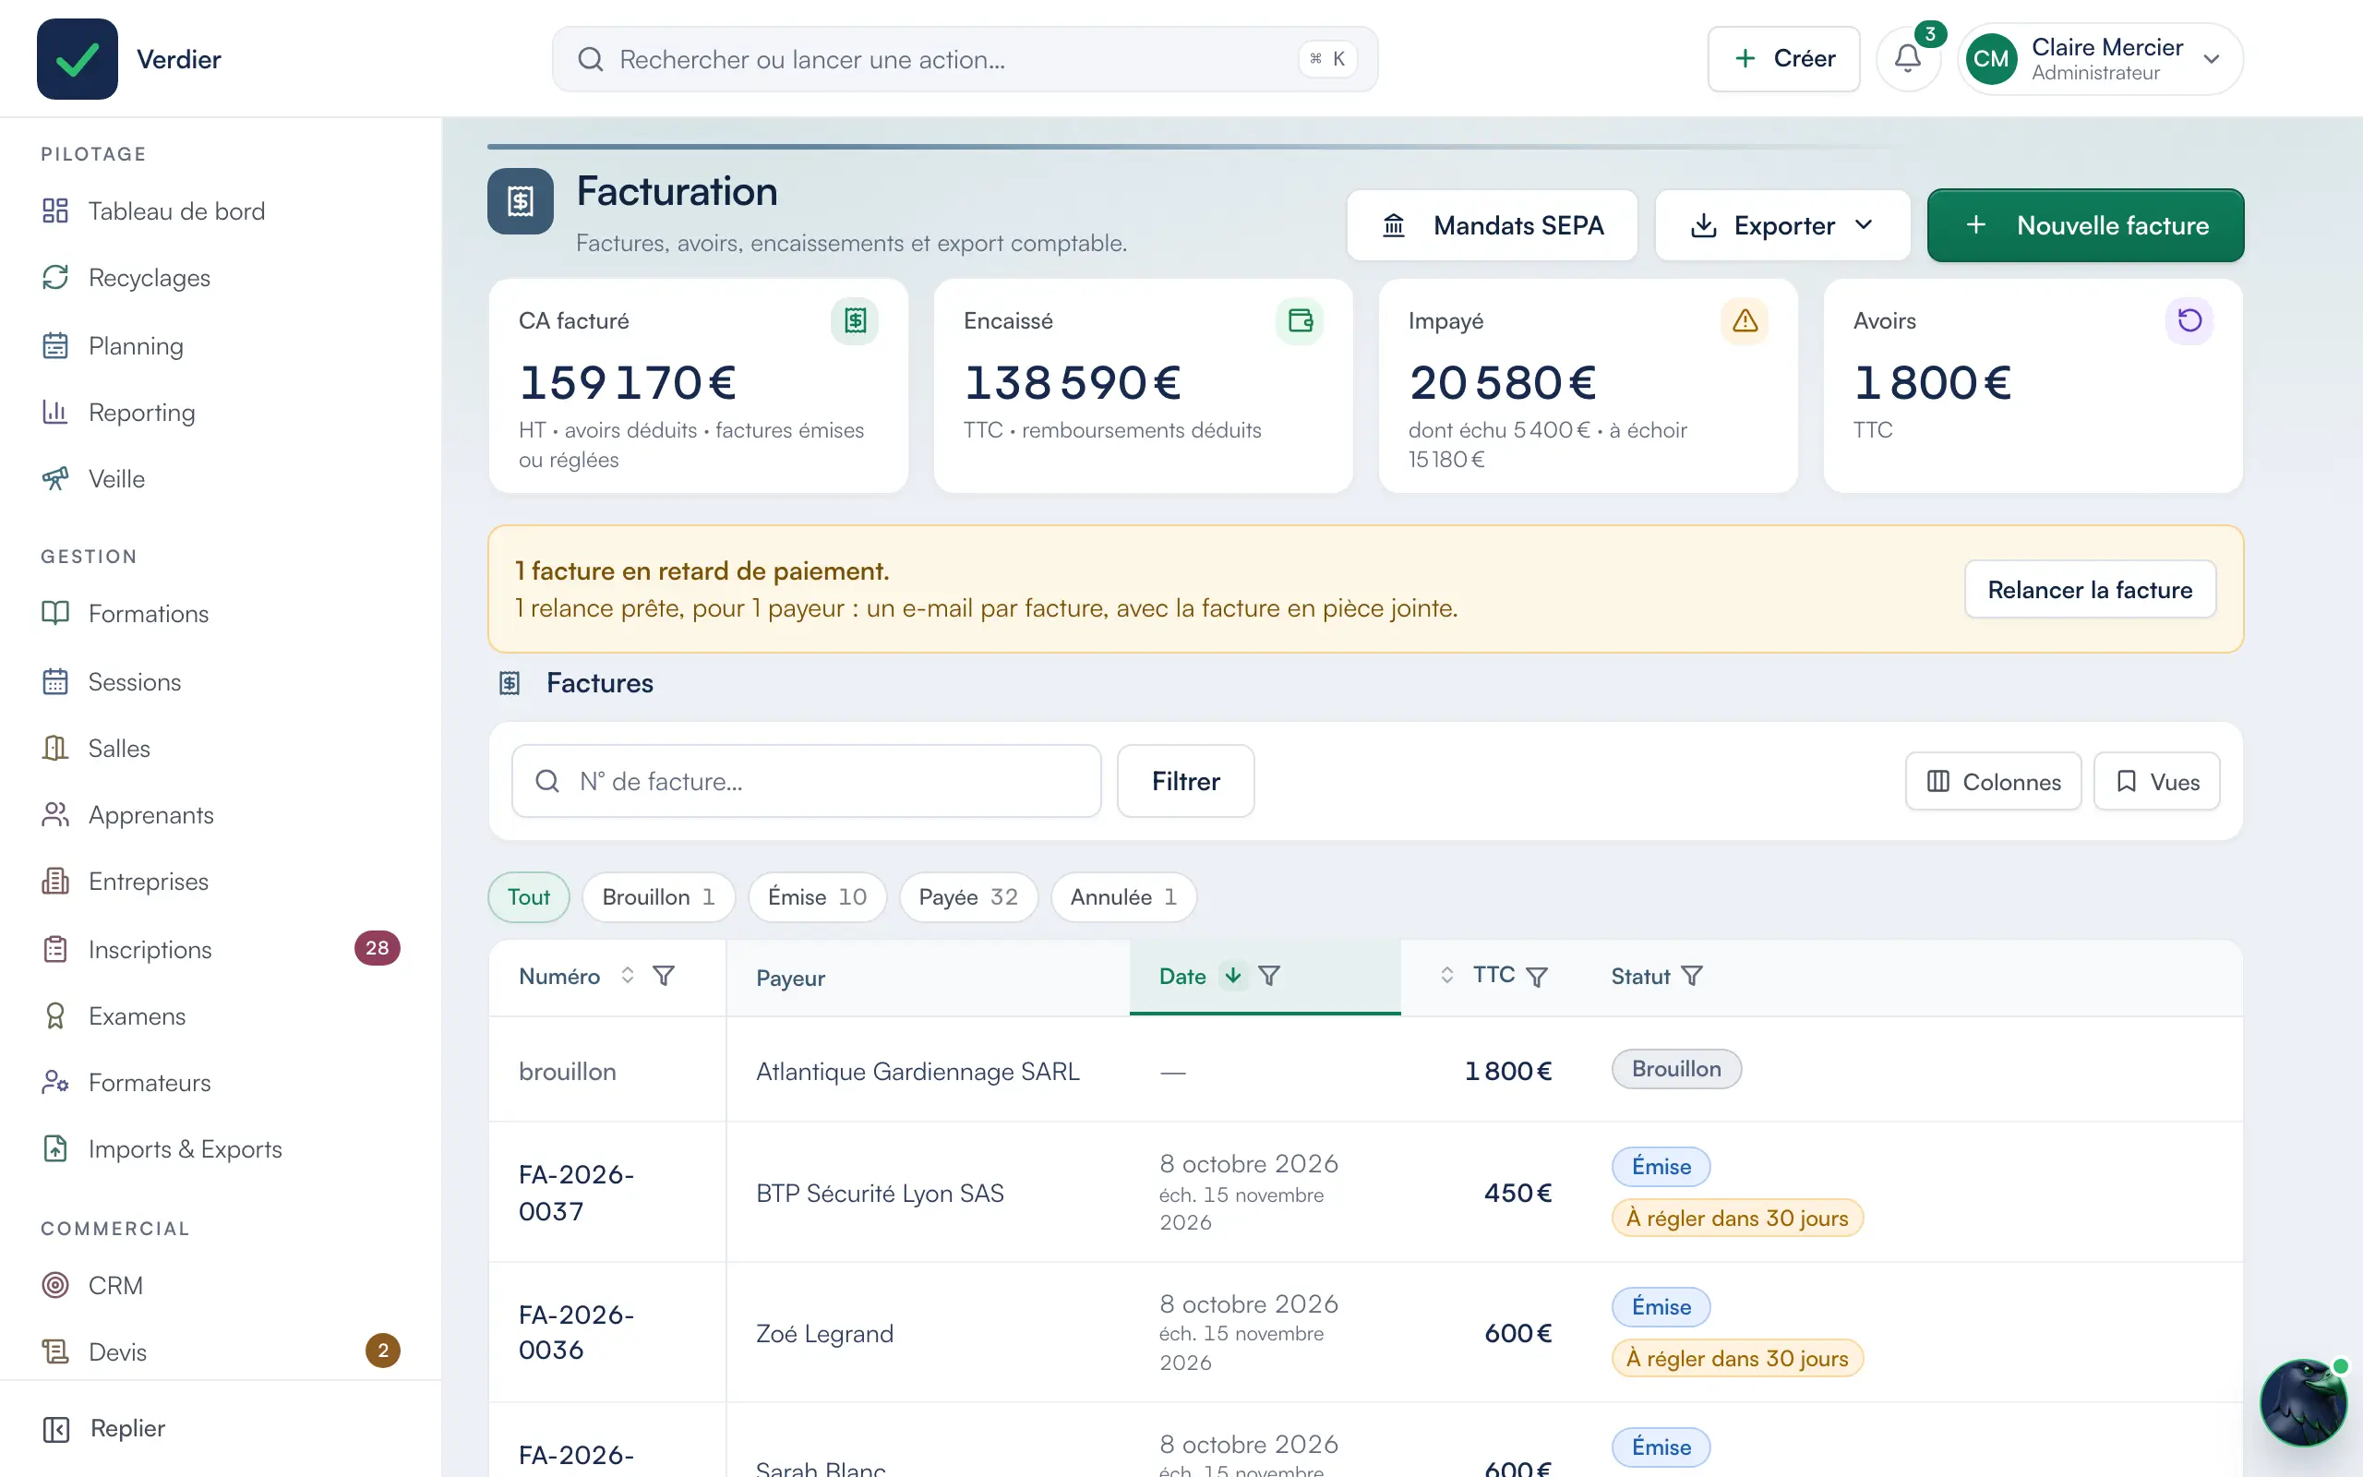Click the Avoirs refund arrow icon
Screen dimensions: 2363x1477
pyautogui.click(x=2189, y=320)
